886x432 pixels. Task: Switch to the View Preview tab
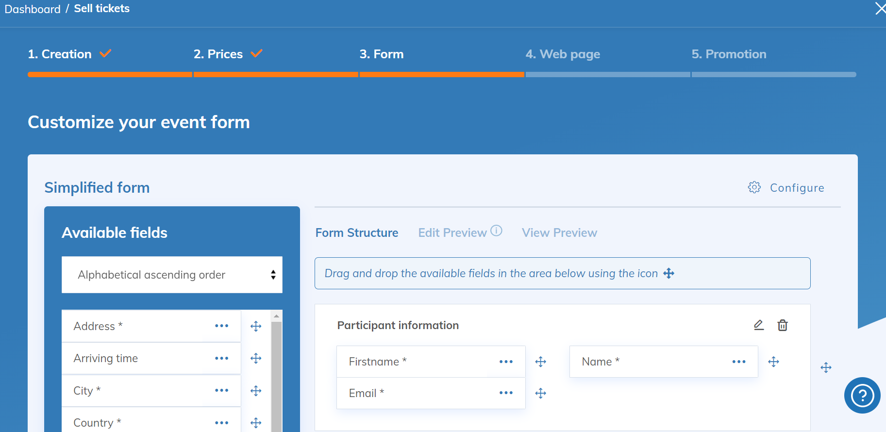[559, 233]
